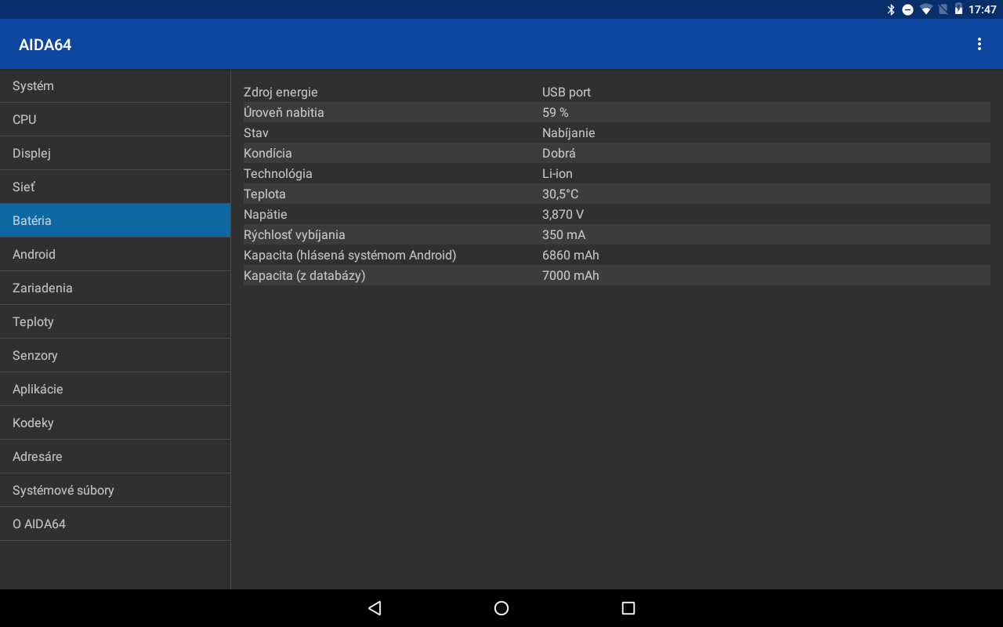Open the three-dot overflow menu
The image size is (1003, 627).
[x=979, y=44]
